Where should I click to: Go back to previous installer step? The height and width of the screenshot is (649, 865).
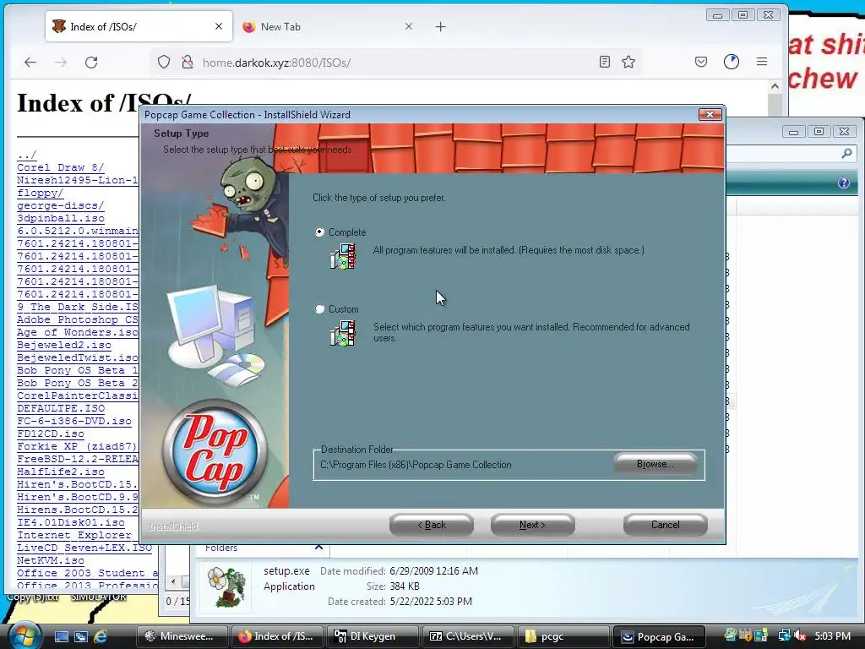432,525
